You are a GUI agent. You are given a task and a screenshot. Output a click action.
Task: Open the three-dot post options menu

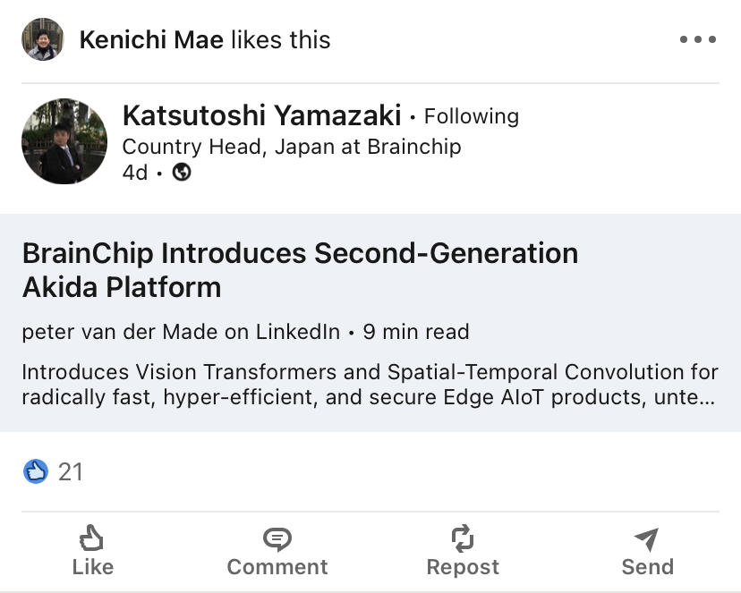(x=697, y=39)
